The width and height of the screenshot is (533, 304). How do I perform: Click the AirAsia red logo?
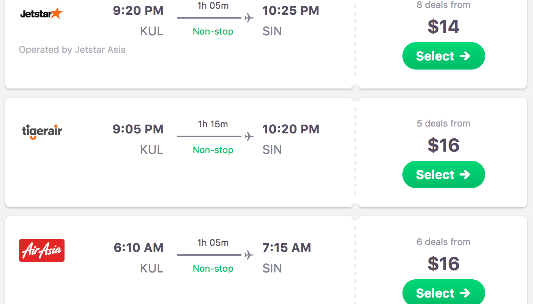click(x=42, y=250)
